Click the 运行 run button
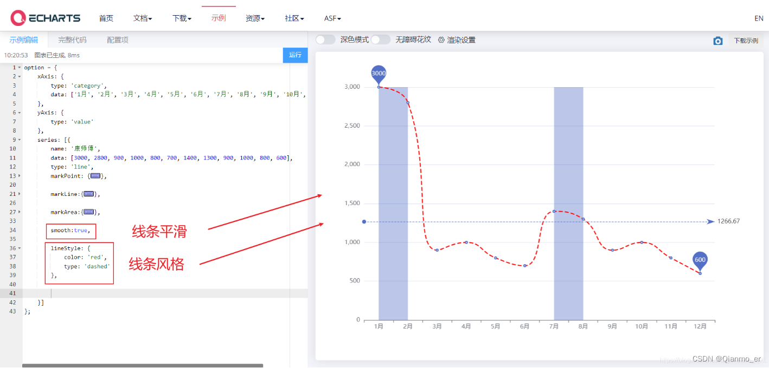The image size is (769, 368). click(x=295, y=55)
